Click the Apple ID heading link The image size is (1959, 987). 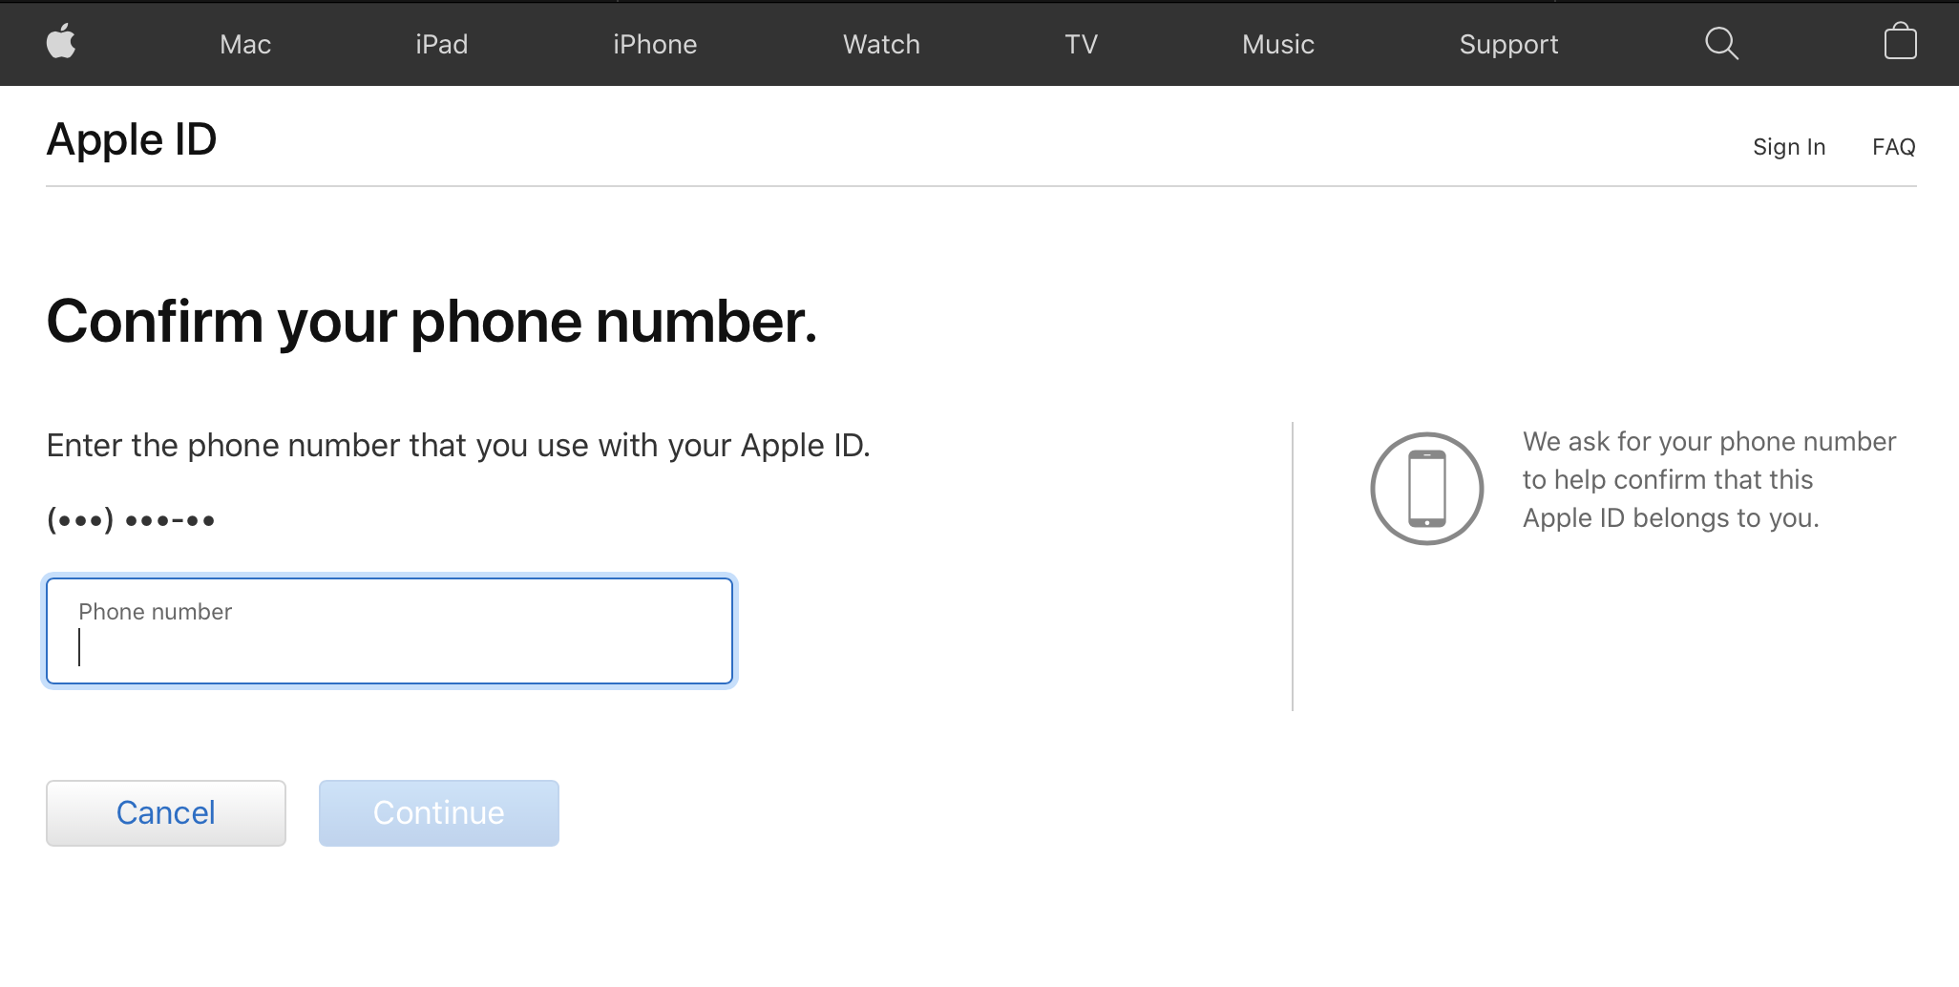point(132,139)
